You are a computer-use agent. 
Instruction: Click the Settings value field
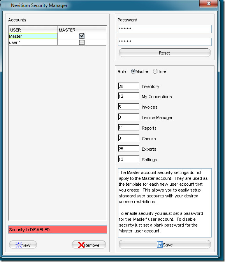pyautogui.click(x=128, y=159)
